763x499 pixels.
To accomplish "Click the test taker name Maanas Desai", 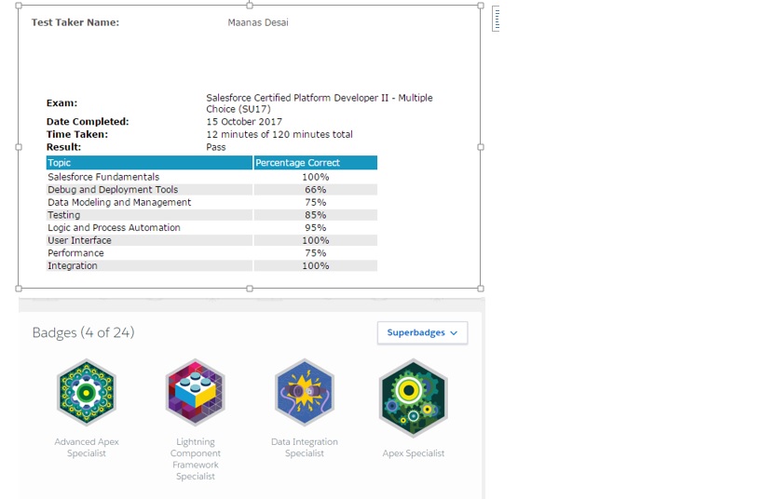I will coord(258,22).
